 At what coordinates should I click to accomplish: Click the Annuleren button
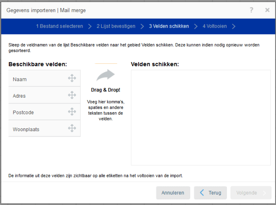pos(173,193)
